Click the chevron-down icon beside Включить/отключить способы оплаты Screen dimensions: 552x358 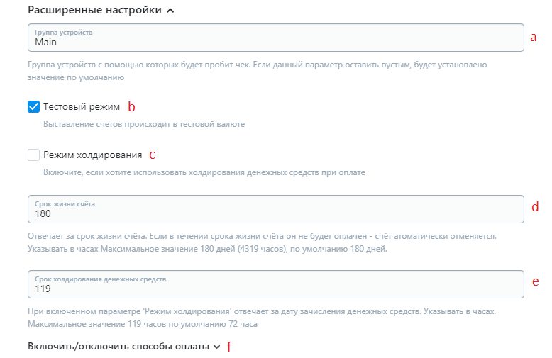point(216,347)
